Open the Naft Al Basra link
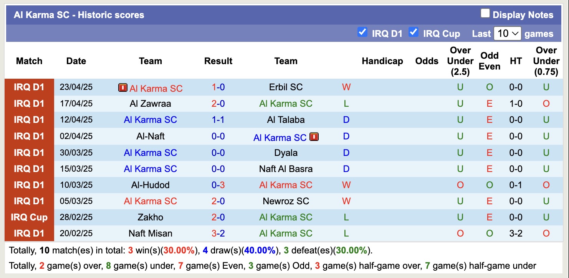This screenshot has height=278, width=569. click(286, 169)
